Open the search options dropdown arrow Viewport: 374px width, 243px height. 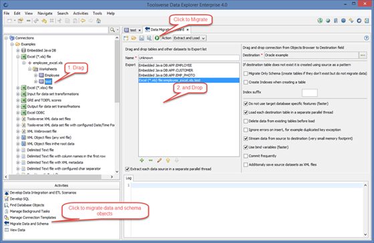118,30
